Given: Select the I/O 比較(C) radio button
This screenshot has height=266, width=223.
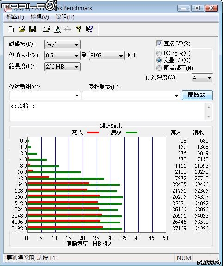Looking at the screenshot, I should [x=159, y=53].
